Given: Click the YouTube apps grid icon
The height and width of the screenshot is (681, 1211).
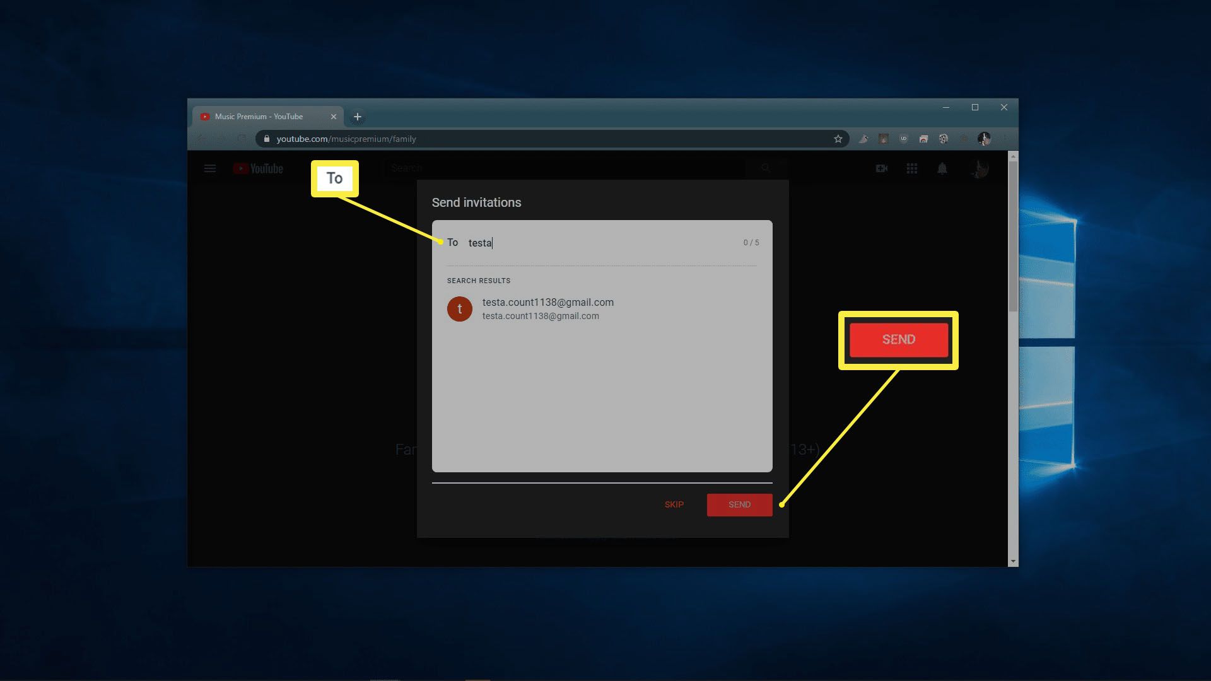Looking at the screenshot, I should (911, 169).
